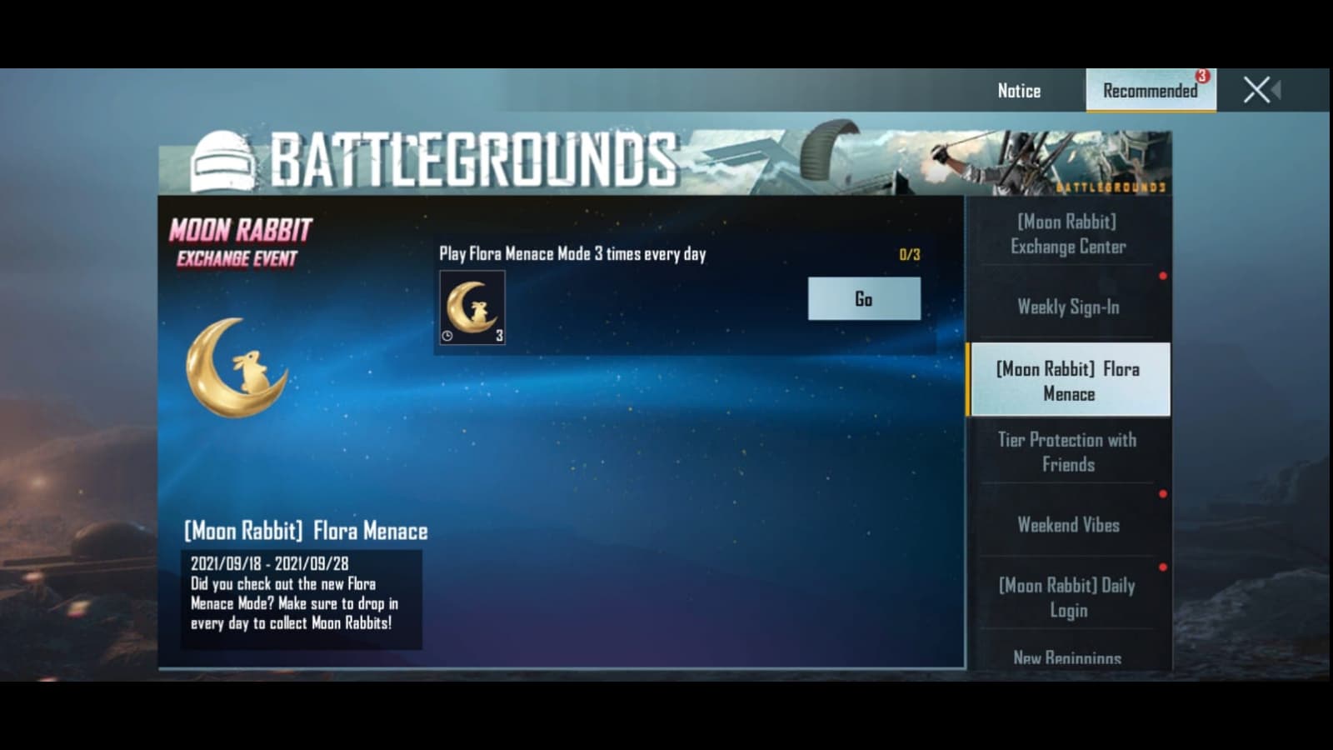This screenshot has height=750, width=1333.
Task: Open [Moon Rabbit] Exchange Center entry
Action: (x=1068, y=234)
